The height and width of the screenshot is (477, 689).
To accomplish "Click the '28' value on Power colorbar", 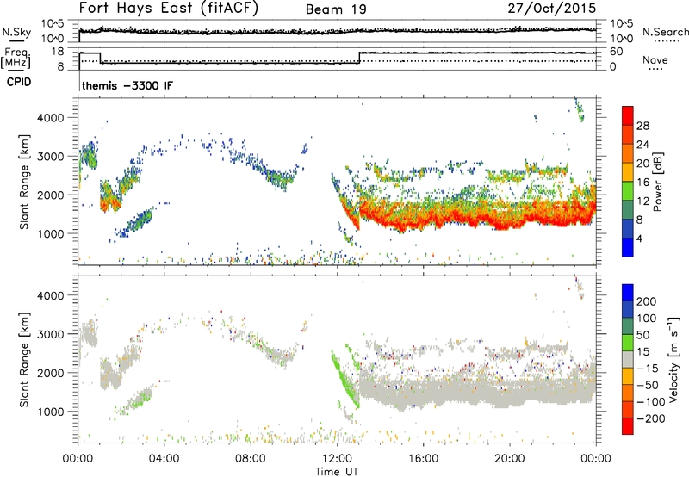I will tap(642, 126).
